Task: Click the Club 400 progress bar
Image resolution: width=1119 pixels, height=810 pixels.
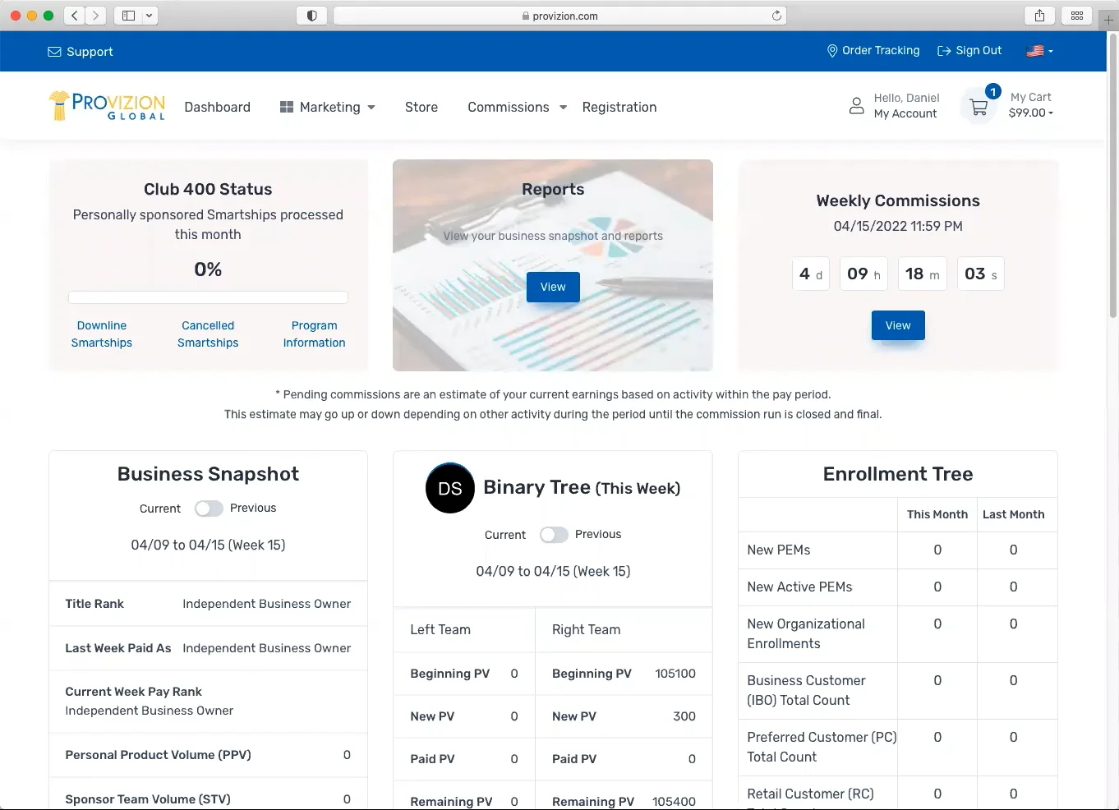Action: click(x=208, y=297)
